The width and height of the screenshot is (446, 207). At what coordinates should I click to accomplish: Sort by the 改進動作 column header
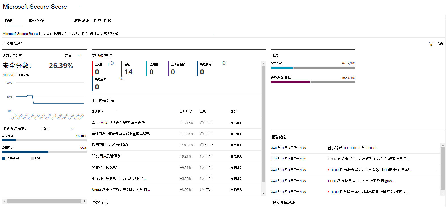pyautogui.click(x=98, y=112)
